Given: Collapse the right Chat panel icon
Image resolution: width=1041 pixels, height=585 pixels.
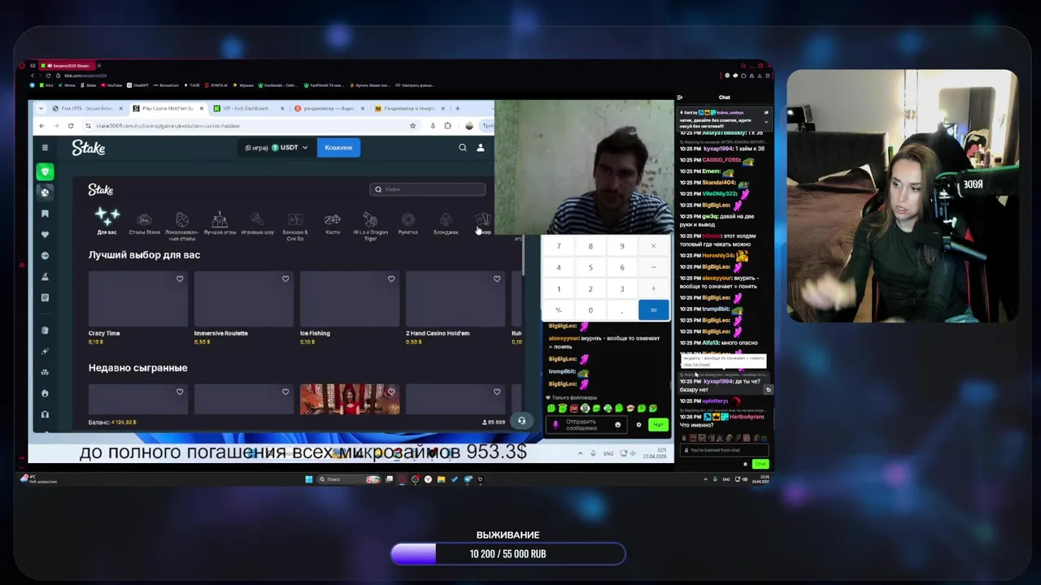Looking at the screenshot, I should [x=680, y=97].
